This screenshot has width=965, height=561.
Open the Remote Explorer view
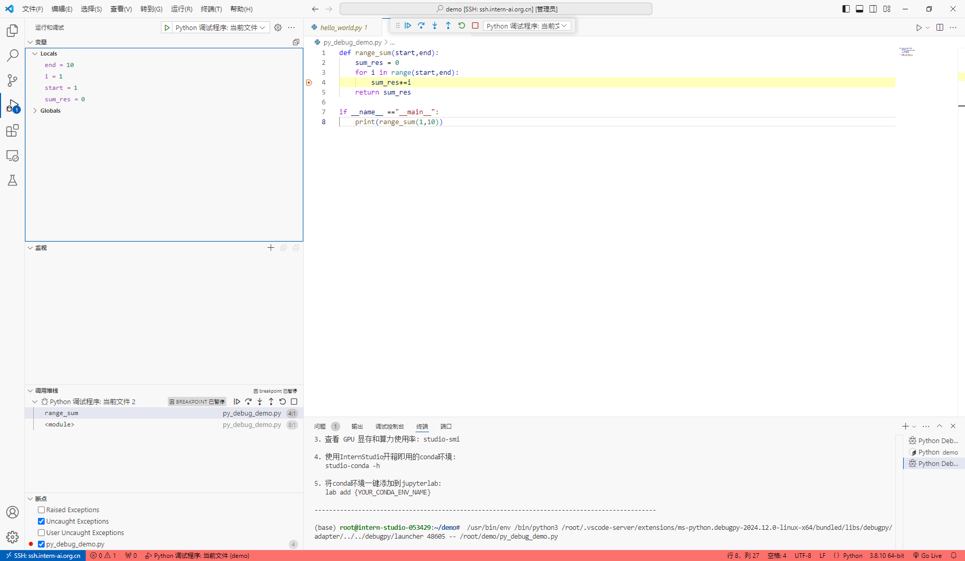12,156
